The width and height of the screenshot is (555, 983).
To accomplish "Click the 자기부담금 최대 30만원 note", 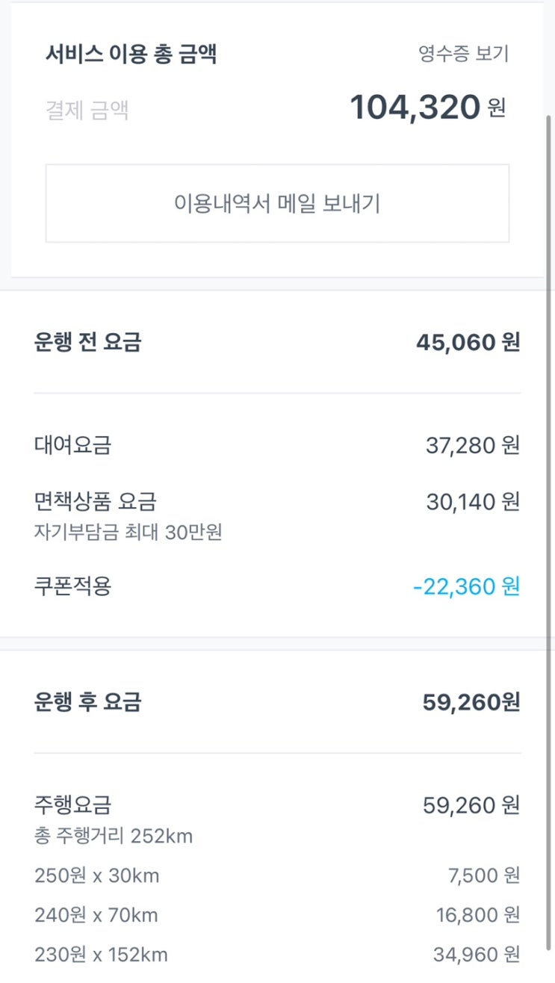I will point(128,533).
